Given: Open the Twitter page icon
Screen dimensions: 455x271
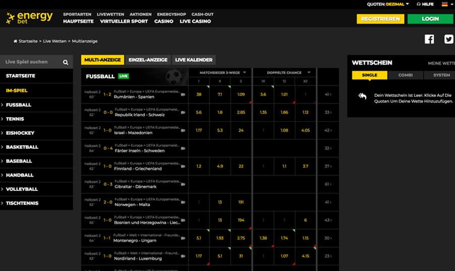Looking at the screenshot, I should click(x=448, y=39).
